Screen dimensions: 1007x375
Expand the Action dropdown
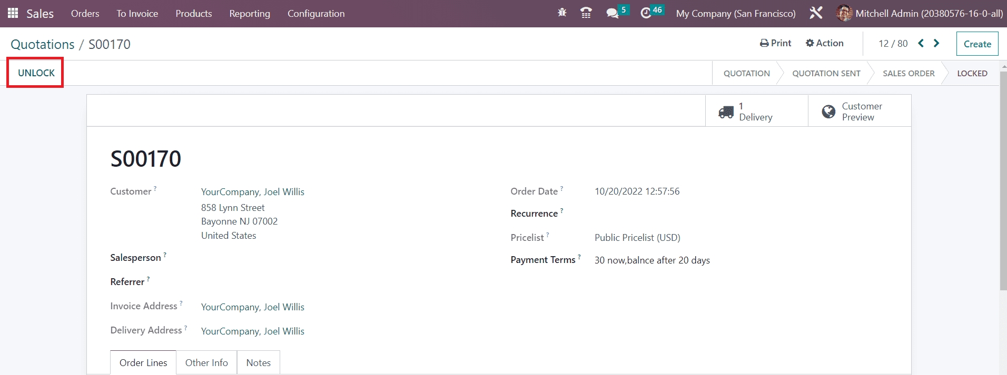click(824, 43)
